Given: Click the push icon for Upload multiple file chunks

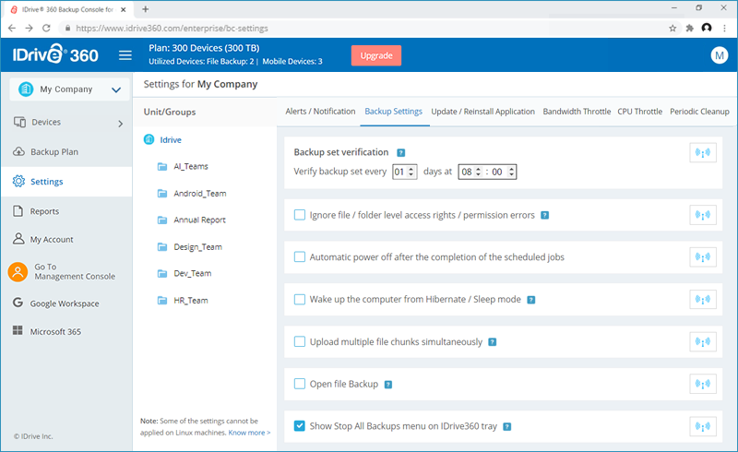Looking at the screenshot, I should (703, 342).
